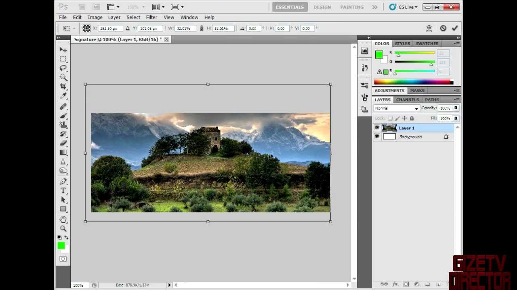Viewport: 517px width, 290px height.
Task: Select the Brush tool
Action: coord(63,116)
